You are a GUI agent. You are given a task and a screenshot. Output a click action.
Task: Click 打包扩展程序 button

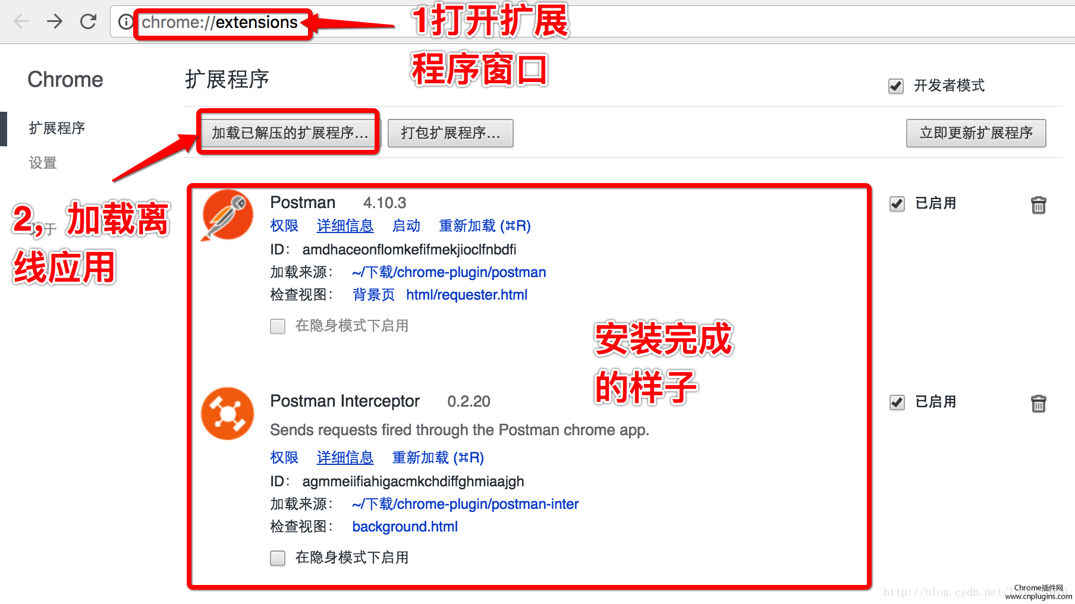click(450, 133)
